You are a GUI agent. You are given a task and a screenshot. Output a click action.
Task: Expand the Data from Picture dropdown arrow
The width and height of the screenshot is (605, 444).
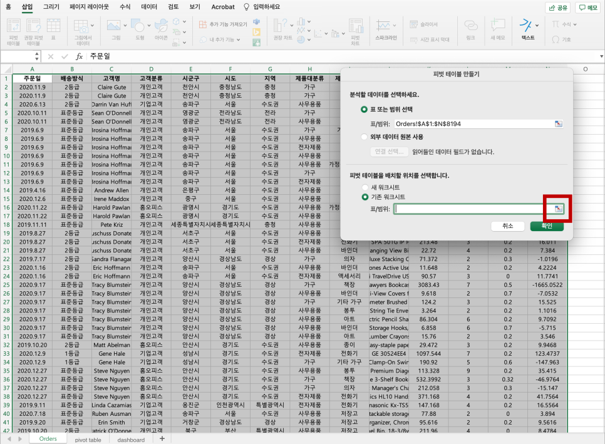coord(92,26)
